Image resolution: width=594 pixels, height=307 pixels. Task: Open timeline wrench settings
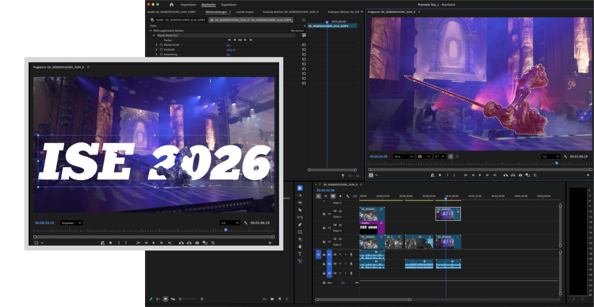pos(347,196)
